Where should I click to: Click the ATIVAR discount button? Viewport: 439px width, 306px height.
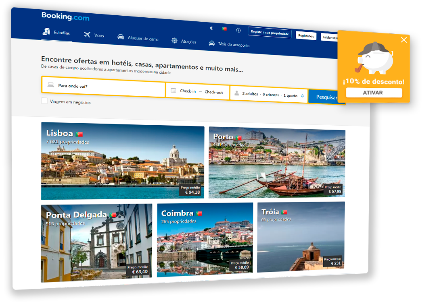[x=374, y=93]
